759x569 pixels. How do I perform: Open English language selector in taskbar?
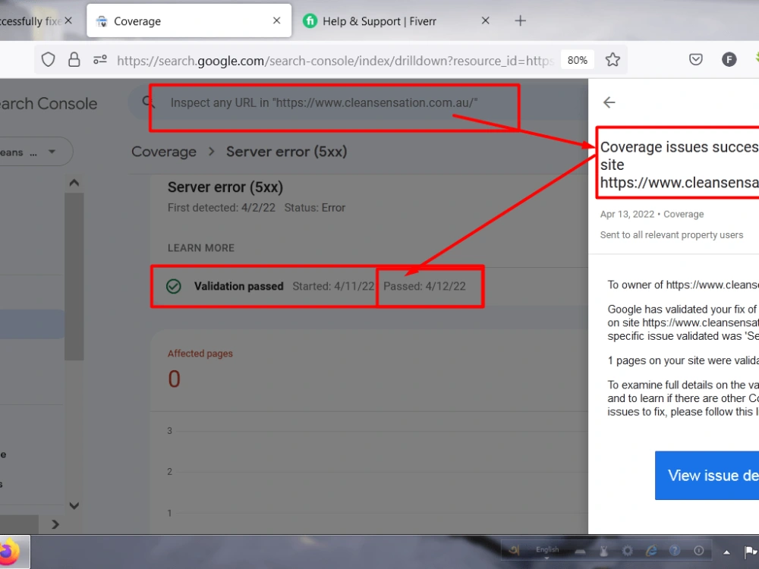[547, 550]
